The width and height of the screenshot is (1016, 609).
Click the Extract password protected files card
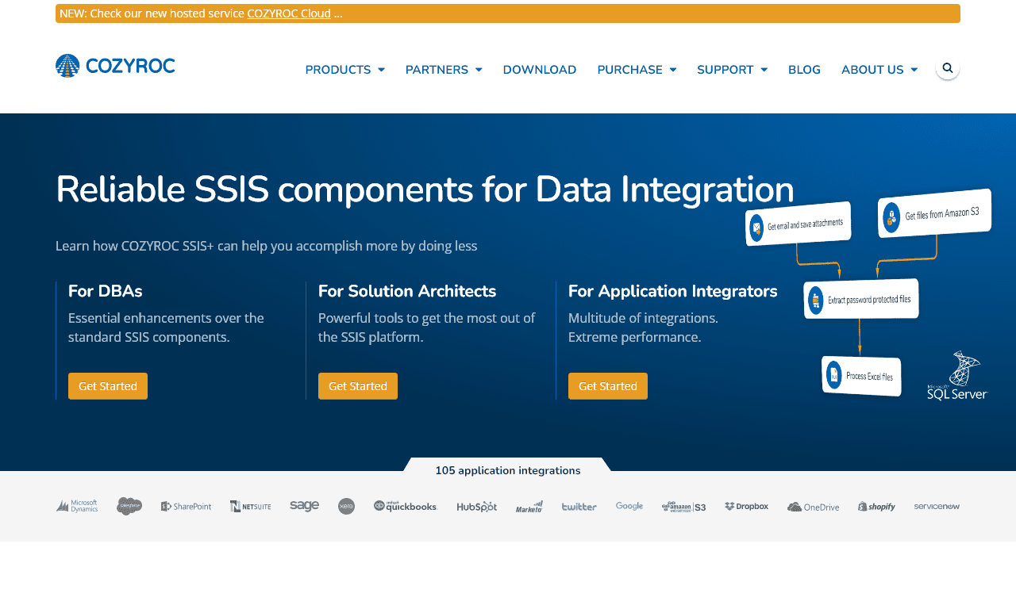861,299
